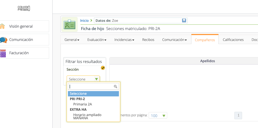Screen dimensions: 258x128
Task: Open the Calificaciones tab
Action: tap(233, 40)
